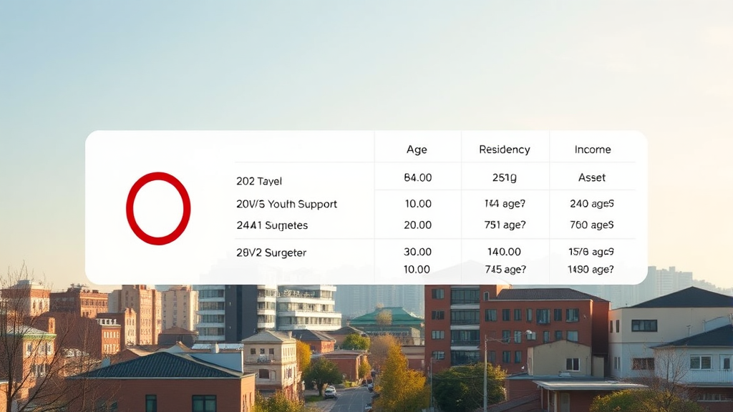Open the 202 Tayel row
Viewport: 733px width, 412px height.
259,181
